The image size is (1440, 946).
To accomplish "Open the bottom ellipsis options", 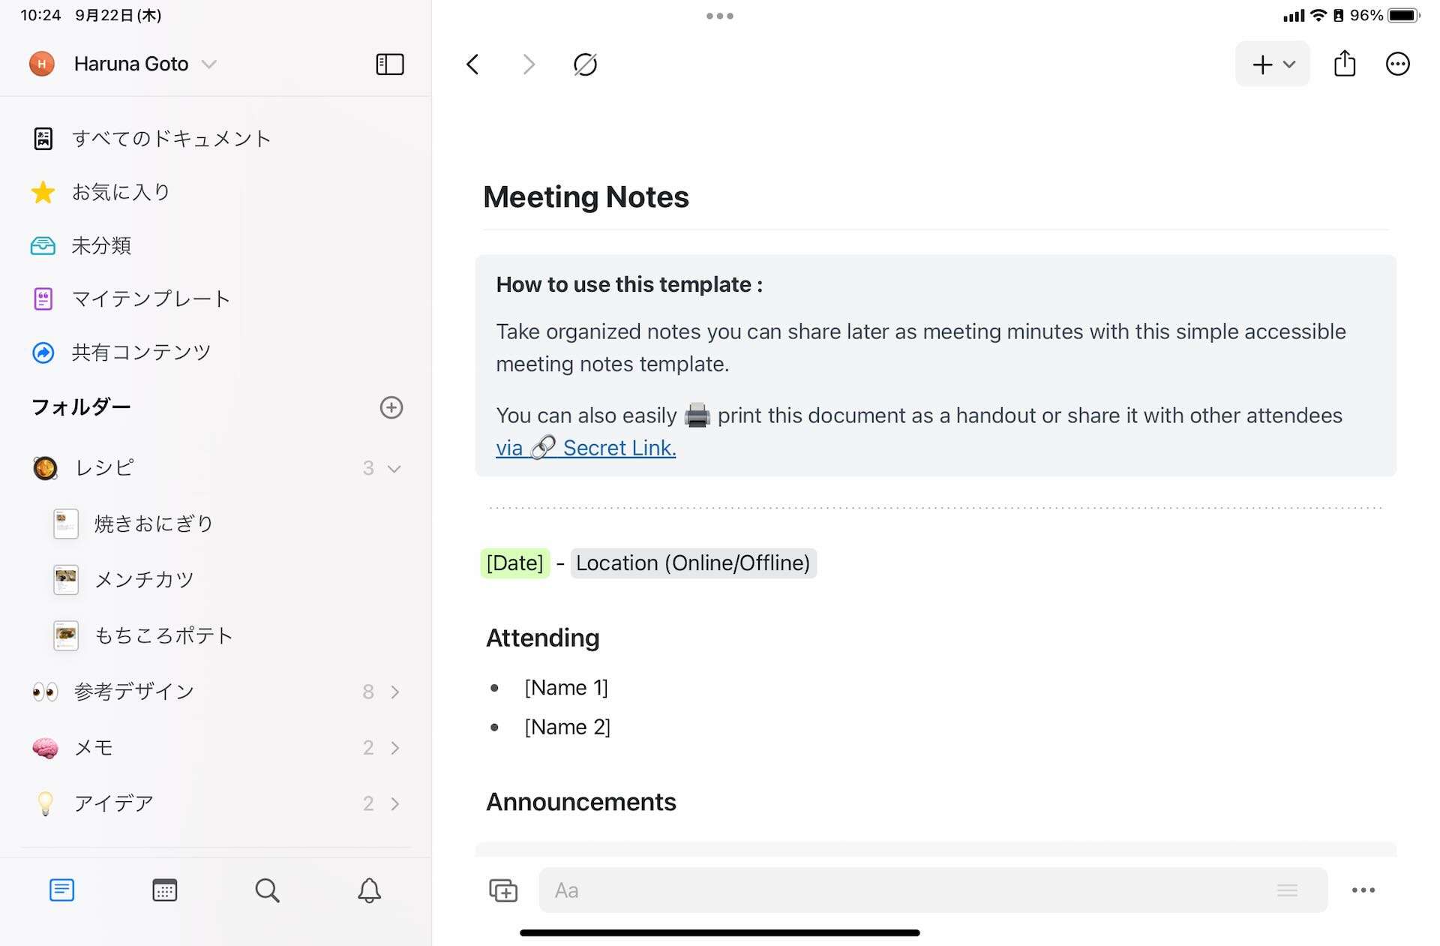I will point(1363,890).
